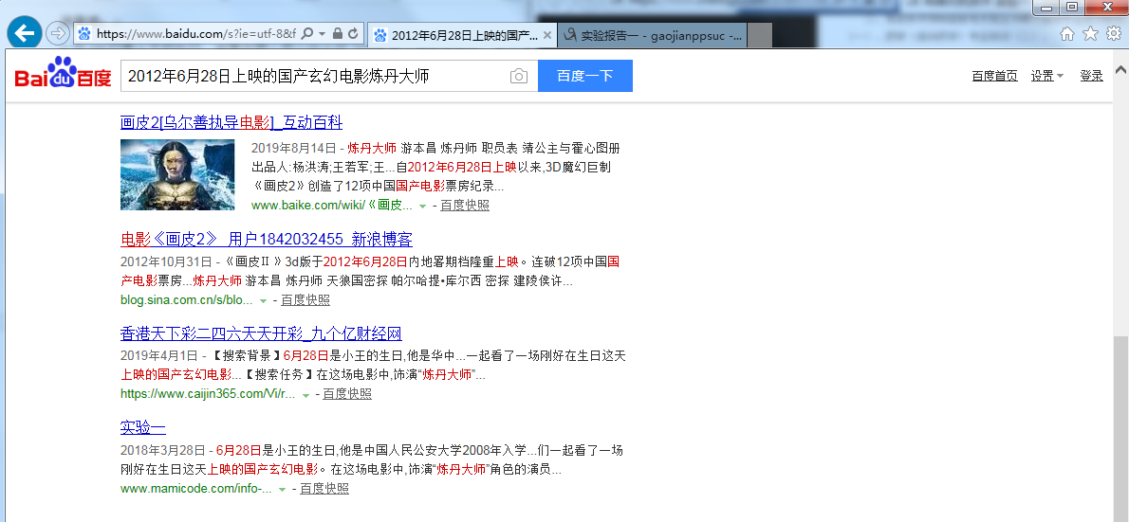Expand the arrow next to caijin365.com URL
Viewport: 1129px width, 522px height.
click(x=306, y=395)
